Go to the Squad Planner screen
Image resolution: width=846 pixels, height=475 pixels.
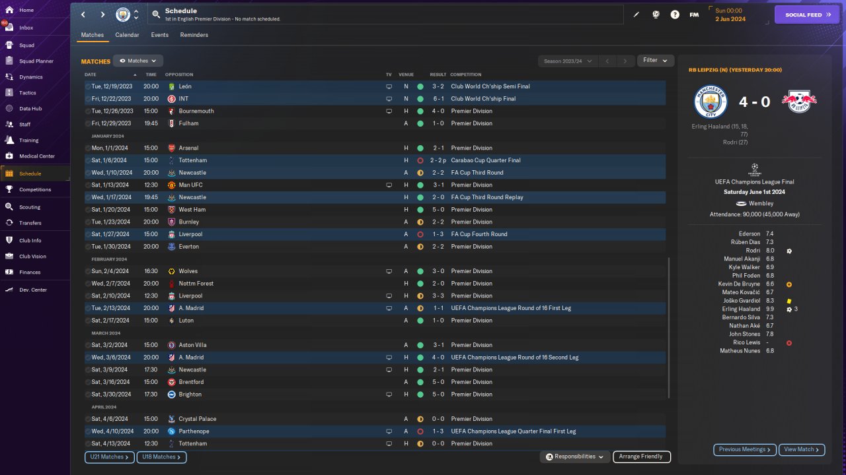[36, 61]
